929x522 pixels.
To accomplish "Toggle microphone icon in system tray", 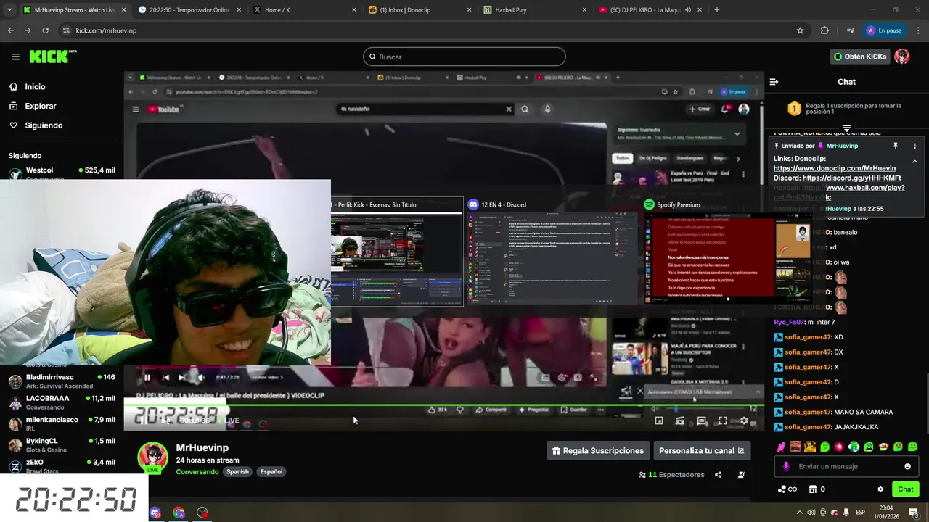I will pos(846,513).
